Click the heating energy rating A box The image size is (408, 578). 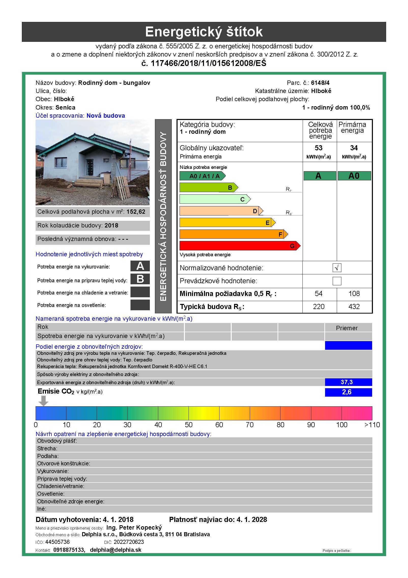(140, 266)
